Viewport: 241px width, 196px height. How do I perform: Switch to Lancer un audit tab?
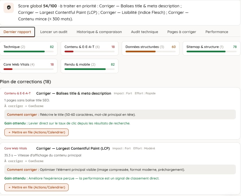54,32
